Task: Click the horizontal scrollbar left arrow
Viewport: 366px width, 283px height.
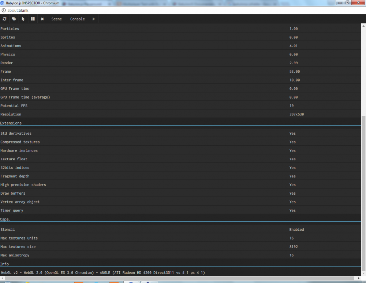Action: pos(2,278)
